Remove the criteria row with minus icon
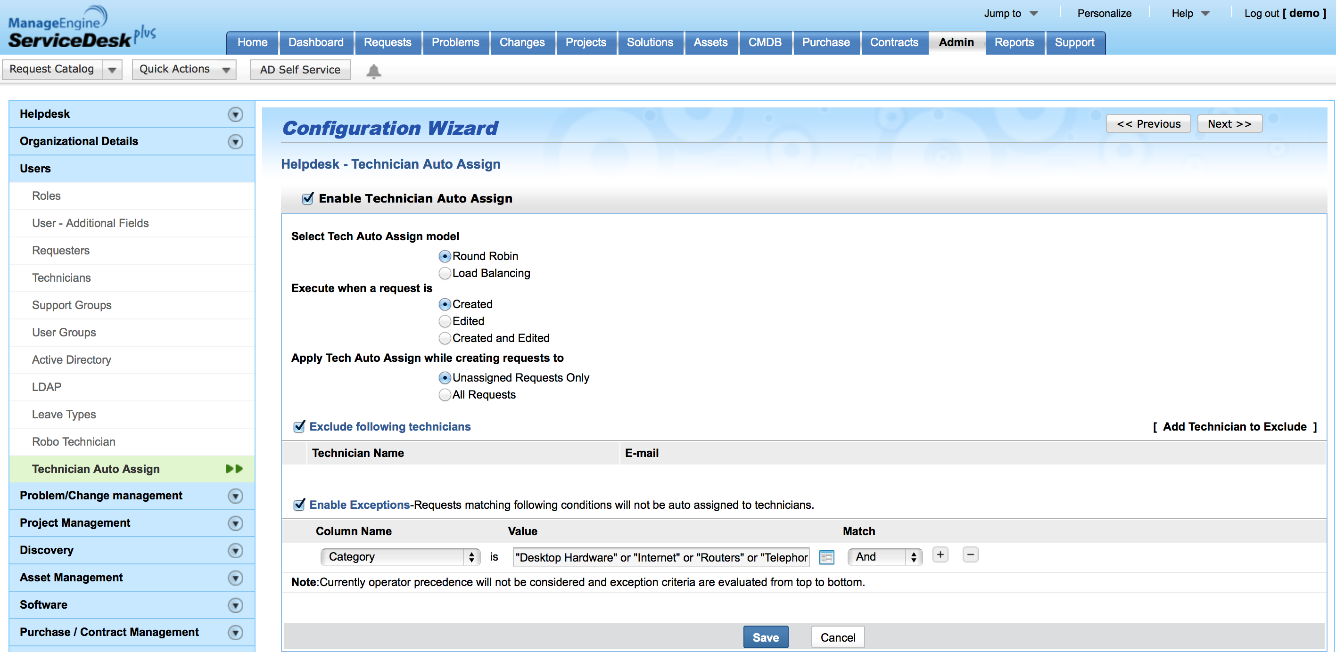1336x652 pixels. [970, 554]
